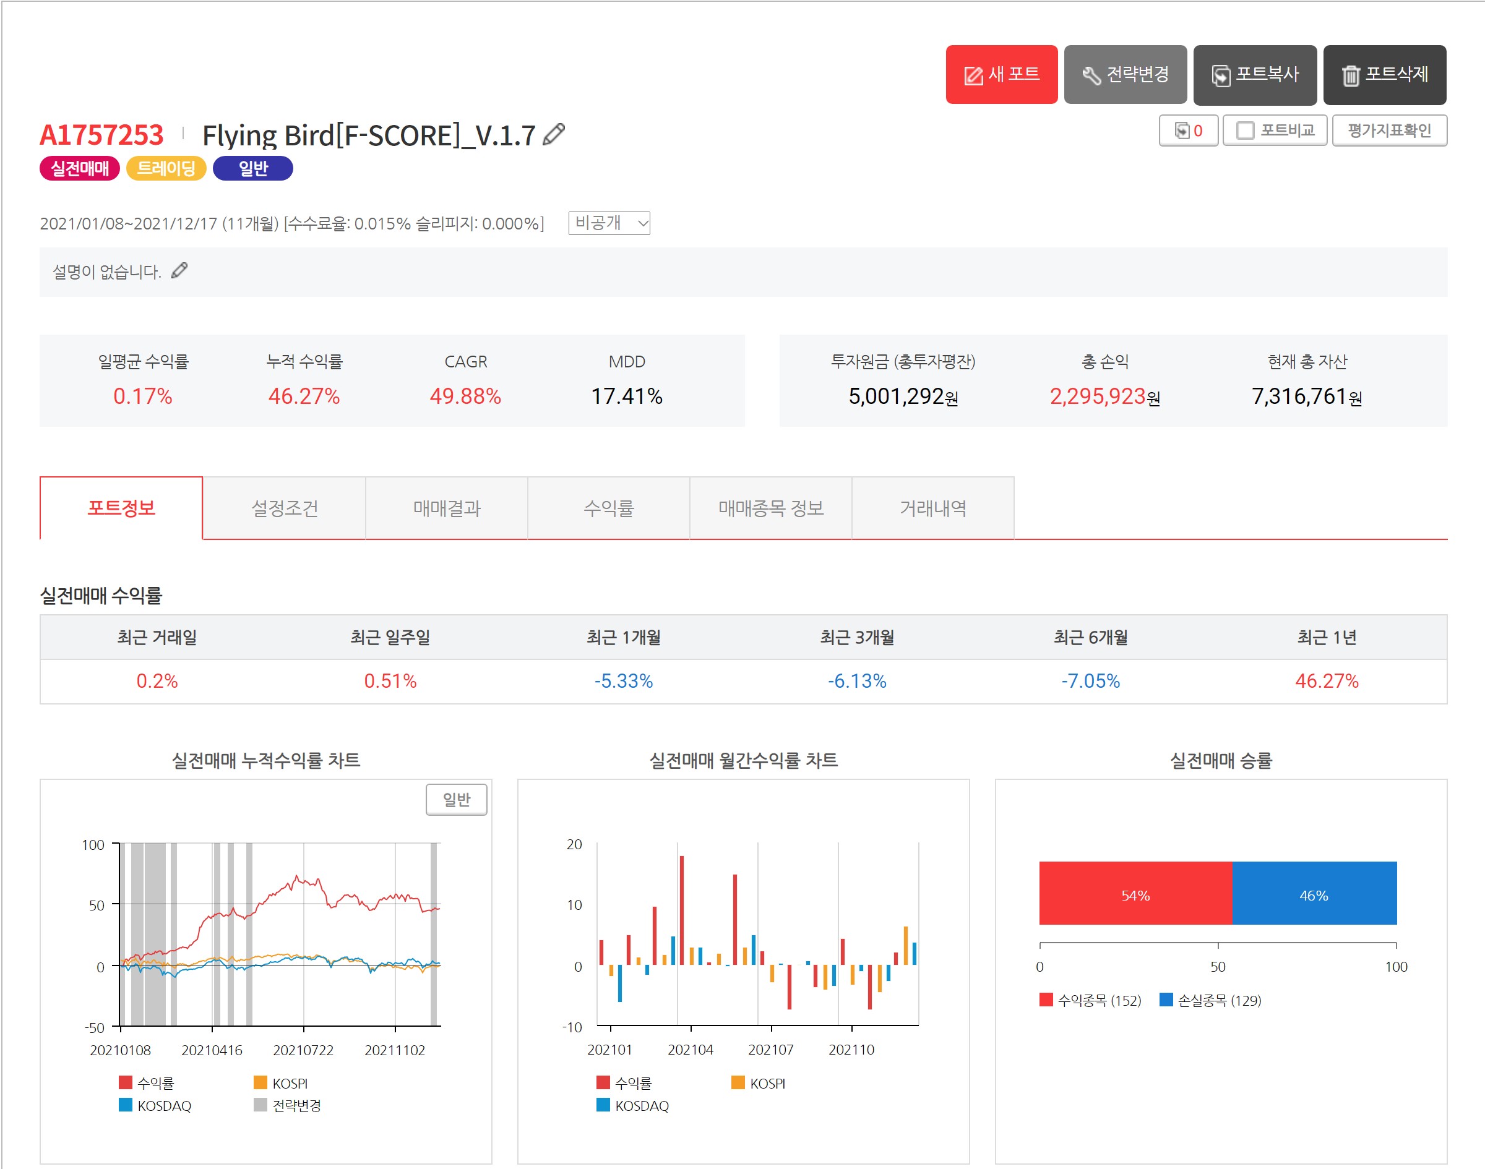
Task: Select the 포트정보 tab
Action: click(121, 508)
